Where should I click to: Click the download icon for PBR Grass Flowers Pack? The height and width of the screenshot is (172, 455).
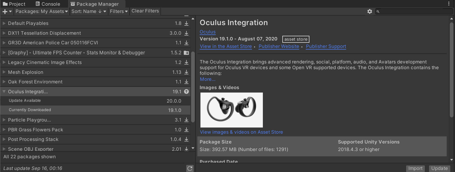[186, 130]
